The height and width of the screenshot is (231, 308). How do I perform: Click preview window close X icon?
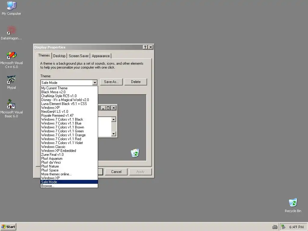click(113, 108)
